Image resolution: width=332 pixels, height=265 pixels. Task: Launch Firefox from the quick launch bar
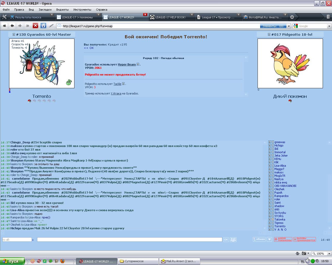pos(63,261)
